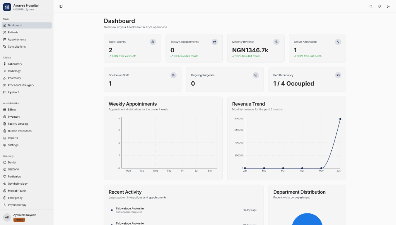Screen dimensions: 396x225
Task: Click the Today's Appointments calendar icon
Action: pyautogui.click(x=214, y=42)
